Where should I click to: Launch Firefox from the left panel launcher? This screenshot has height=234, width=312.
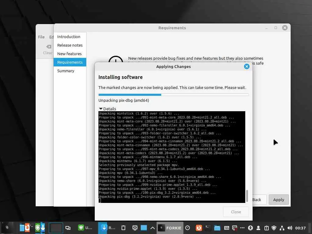coord(27,227)
